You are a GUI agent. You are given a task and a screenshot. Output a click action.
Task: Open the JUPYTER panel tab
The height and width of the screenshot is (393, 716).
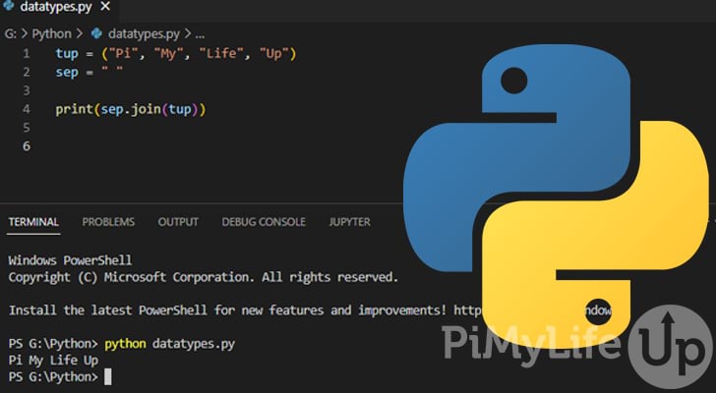[350, 222]
